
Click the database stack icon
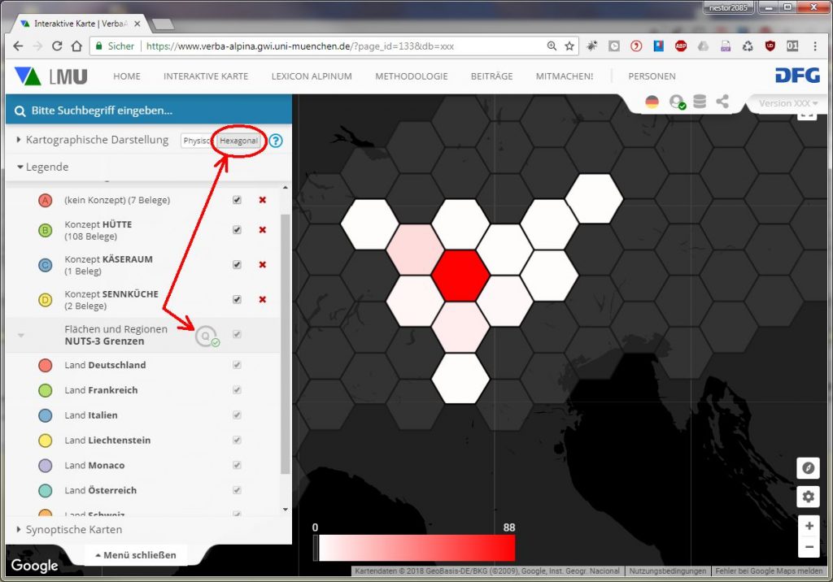[699, 102]
